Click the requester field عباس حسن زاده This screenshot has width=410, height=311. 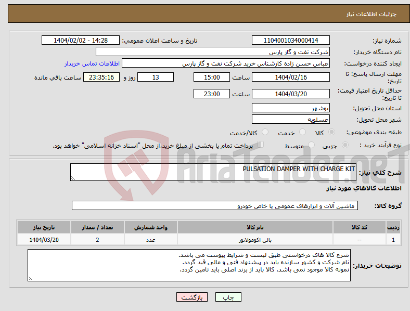pyautogui.click(x=226, y=63)
